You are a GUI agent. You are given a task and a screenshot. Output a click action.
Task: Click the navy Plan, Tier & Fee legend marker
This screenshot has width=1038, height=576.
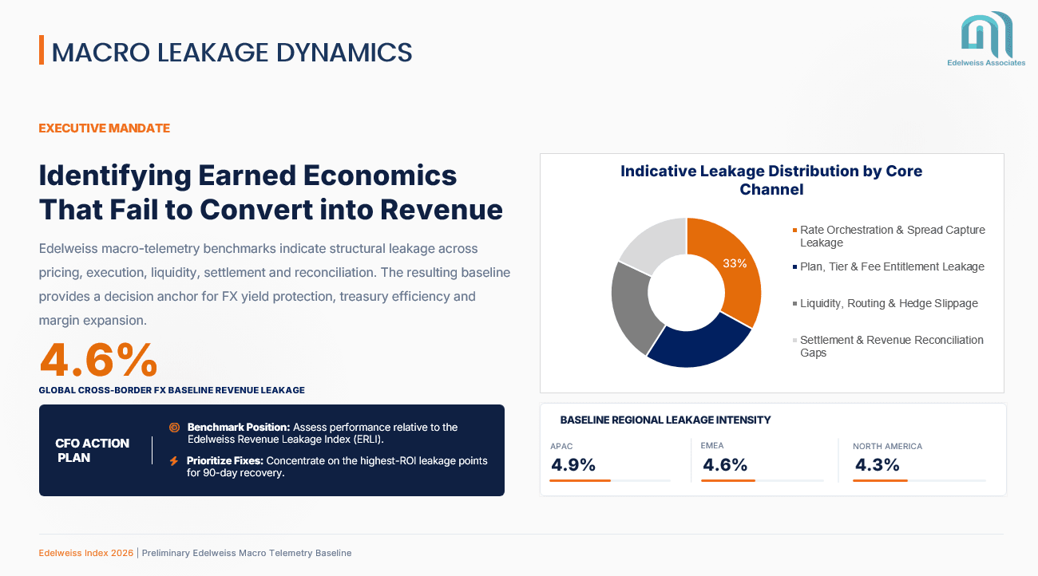pyautogui.click(x=795, y=267)
